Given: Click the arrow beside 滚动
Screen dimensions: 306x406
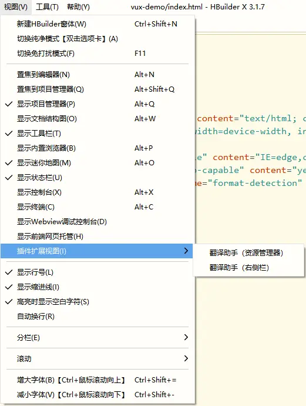Looking at the screenshot, I should coord(186,358).
